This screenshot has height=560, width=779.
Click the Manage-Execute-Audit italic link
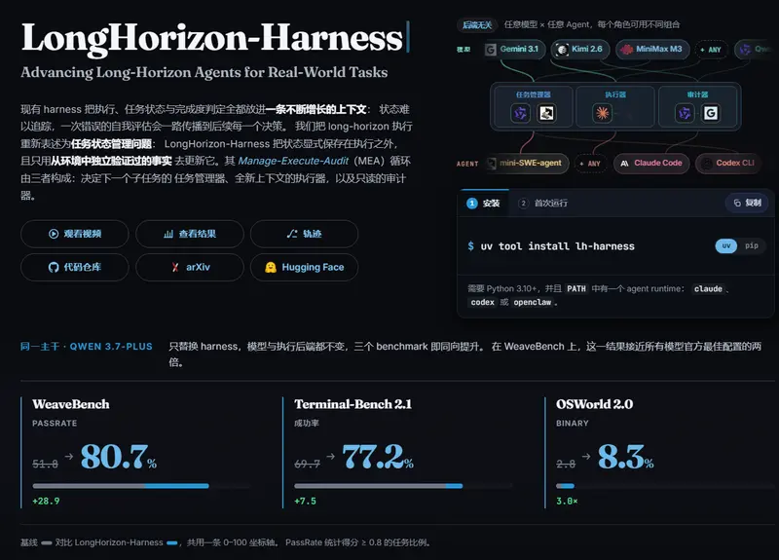pos(293,161)
